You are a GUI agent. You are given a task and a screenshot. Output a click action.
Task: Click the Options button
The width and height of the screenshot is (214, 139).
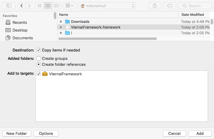[46, 133]
